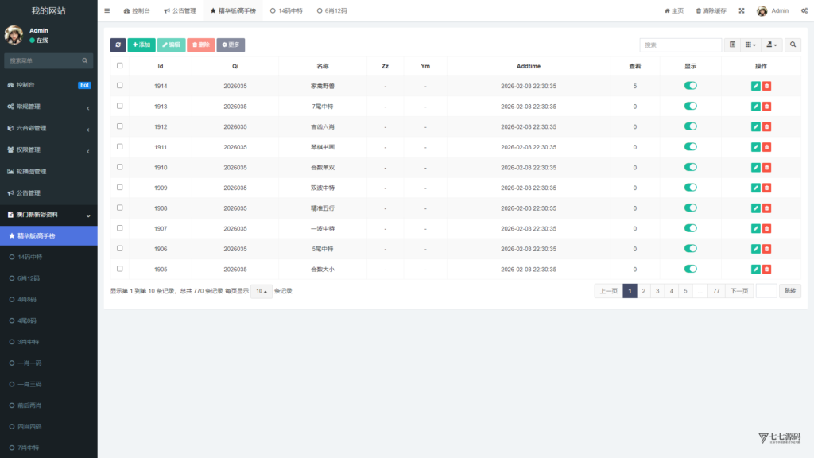
Task: Open 公告管理 in the sidebar menu
Action: coord(48,193)
